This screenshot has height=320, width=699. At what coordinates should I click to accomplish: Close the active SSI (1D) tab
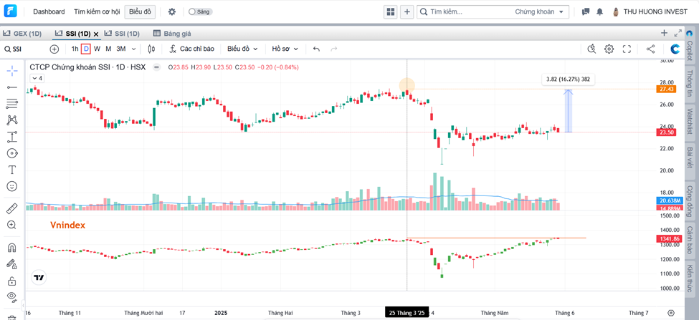pyautogui.click(x=96, y=34)
